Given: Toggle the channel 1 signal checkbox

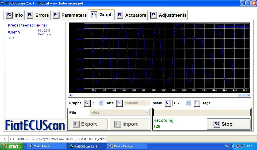Looking at the screenshot, I should (x=9, y=38).
